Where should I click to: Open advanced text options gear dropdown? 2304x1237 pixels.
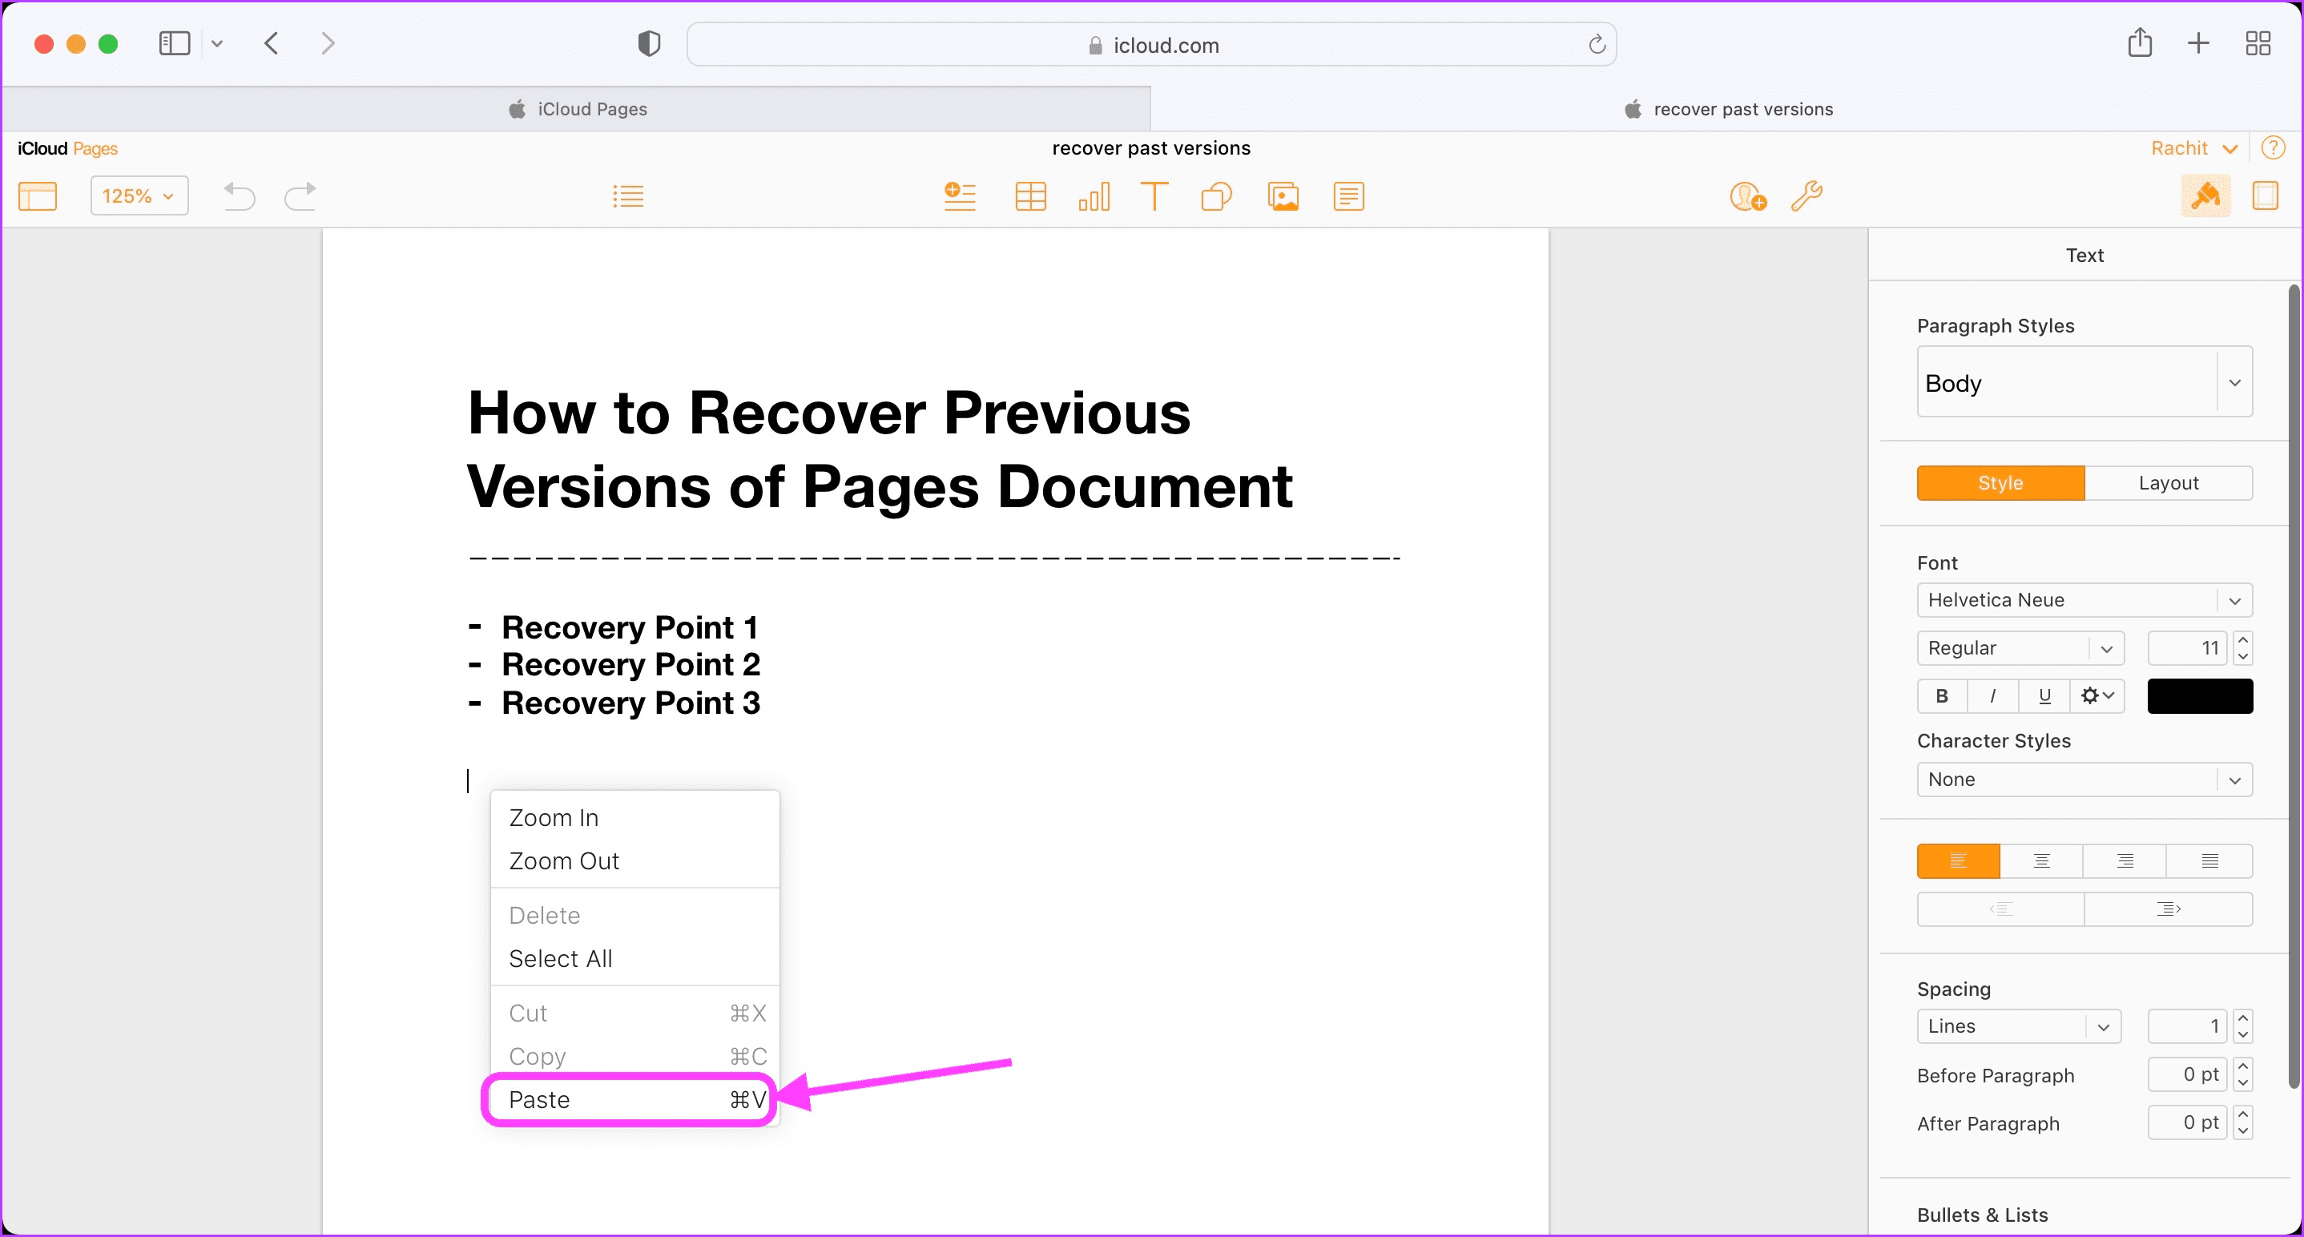pyautogui.click(x=2097, y=695)
